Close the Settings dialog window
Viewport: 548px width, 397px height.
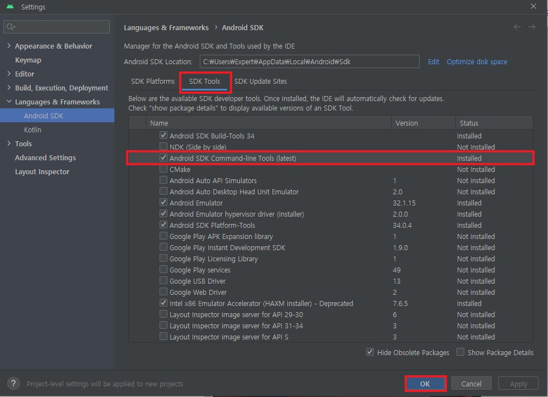533,6
